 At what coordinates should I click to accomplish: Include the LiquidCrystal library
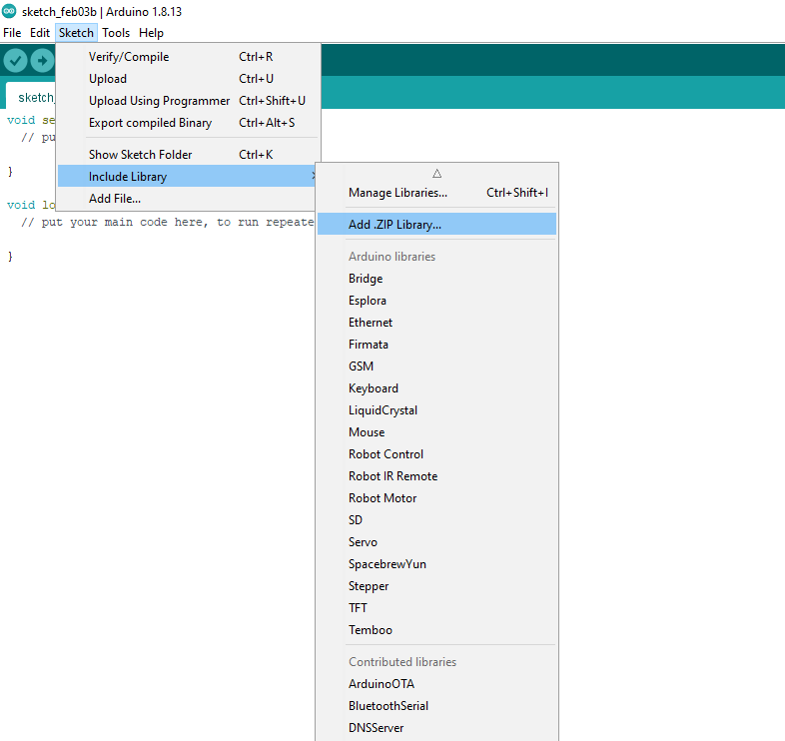pyautogui.click(x=436, y=410)
